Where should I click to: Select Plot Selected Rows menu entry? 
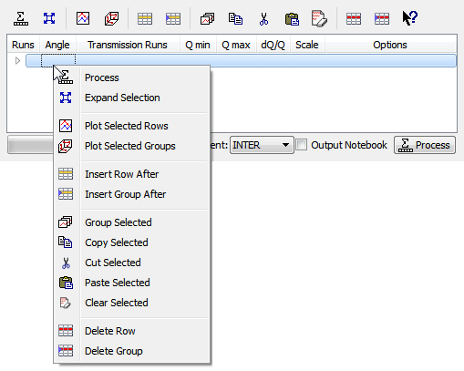point(132,126)
